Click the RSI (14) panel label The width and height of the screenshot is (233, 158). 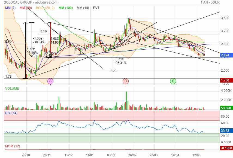(11, 113)
